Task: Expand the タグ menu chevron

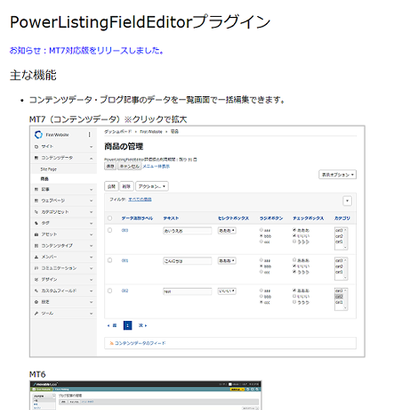Action: pos(92,224)
